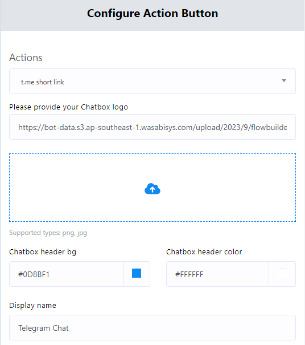Click the 'Configure Action Button' title
305x345 pixels.
pos(152,13)
